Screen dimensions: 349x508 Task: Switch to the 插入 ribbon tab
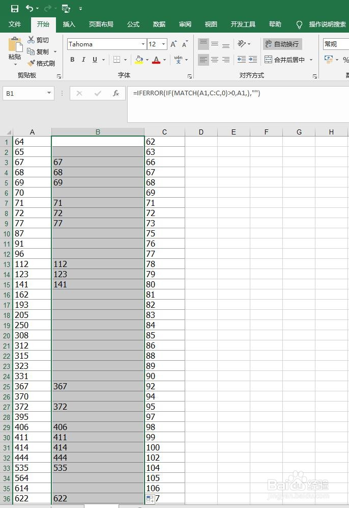(x=69, y=24)
